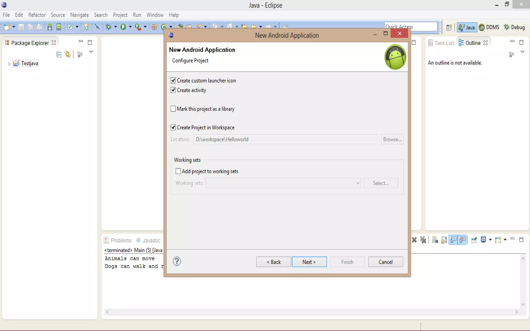Toggle the Scroll Lock console icon
The width and height of the screenshot is (530, 331).
coord(444,240)
